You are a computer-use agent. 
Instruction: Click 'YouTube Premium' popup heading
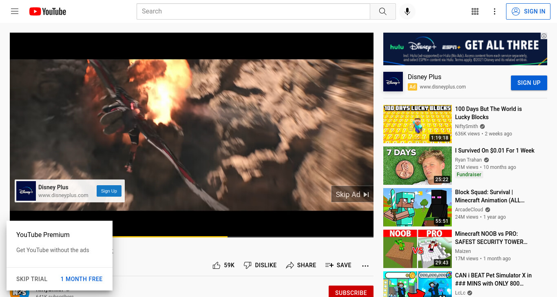(43, 235)
